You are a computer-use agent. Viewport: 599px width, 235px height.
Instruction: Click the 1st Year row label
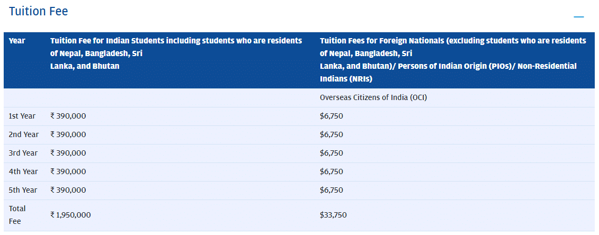(x=22, y=116)
